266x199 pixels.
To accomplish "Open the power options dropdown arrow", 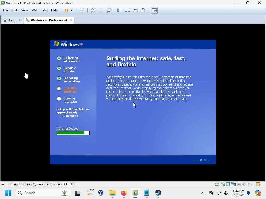I will [72, 10].
